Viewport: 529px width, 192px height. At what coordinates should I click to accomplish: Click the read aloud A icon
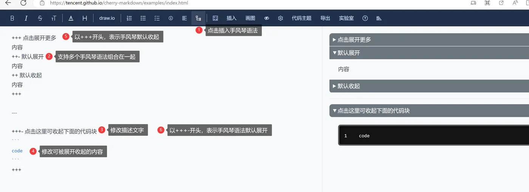click(x=515, y=3)
